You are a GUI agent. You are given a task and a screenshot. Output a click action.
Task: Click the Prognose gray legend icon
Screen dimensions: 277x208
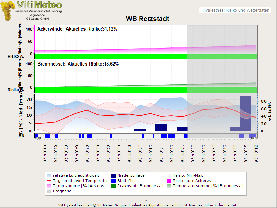[50, 191]
